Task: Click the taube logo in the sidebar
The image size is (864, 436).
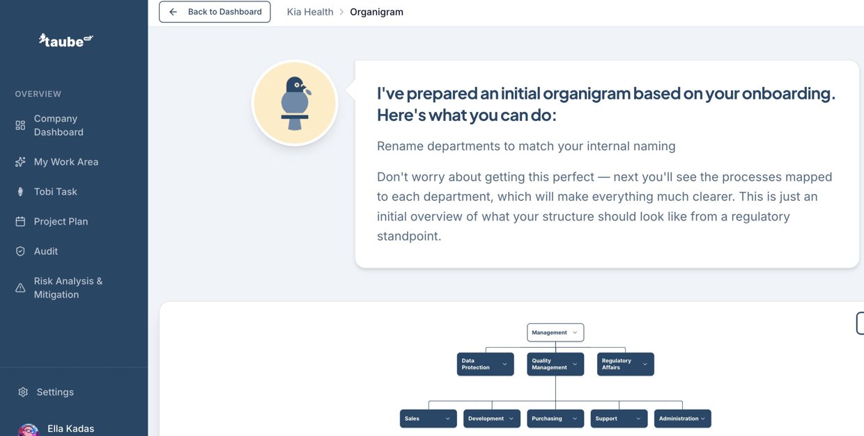Action: [66, 40]
